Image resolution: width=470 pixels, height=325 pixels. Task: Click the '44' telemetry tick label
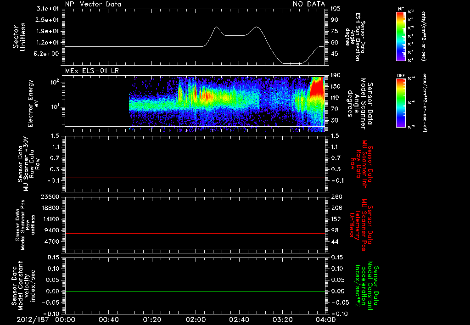(335, 241)
